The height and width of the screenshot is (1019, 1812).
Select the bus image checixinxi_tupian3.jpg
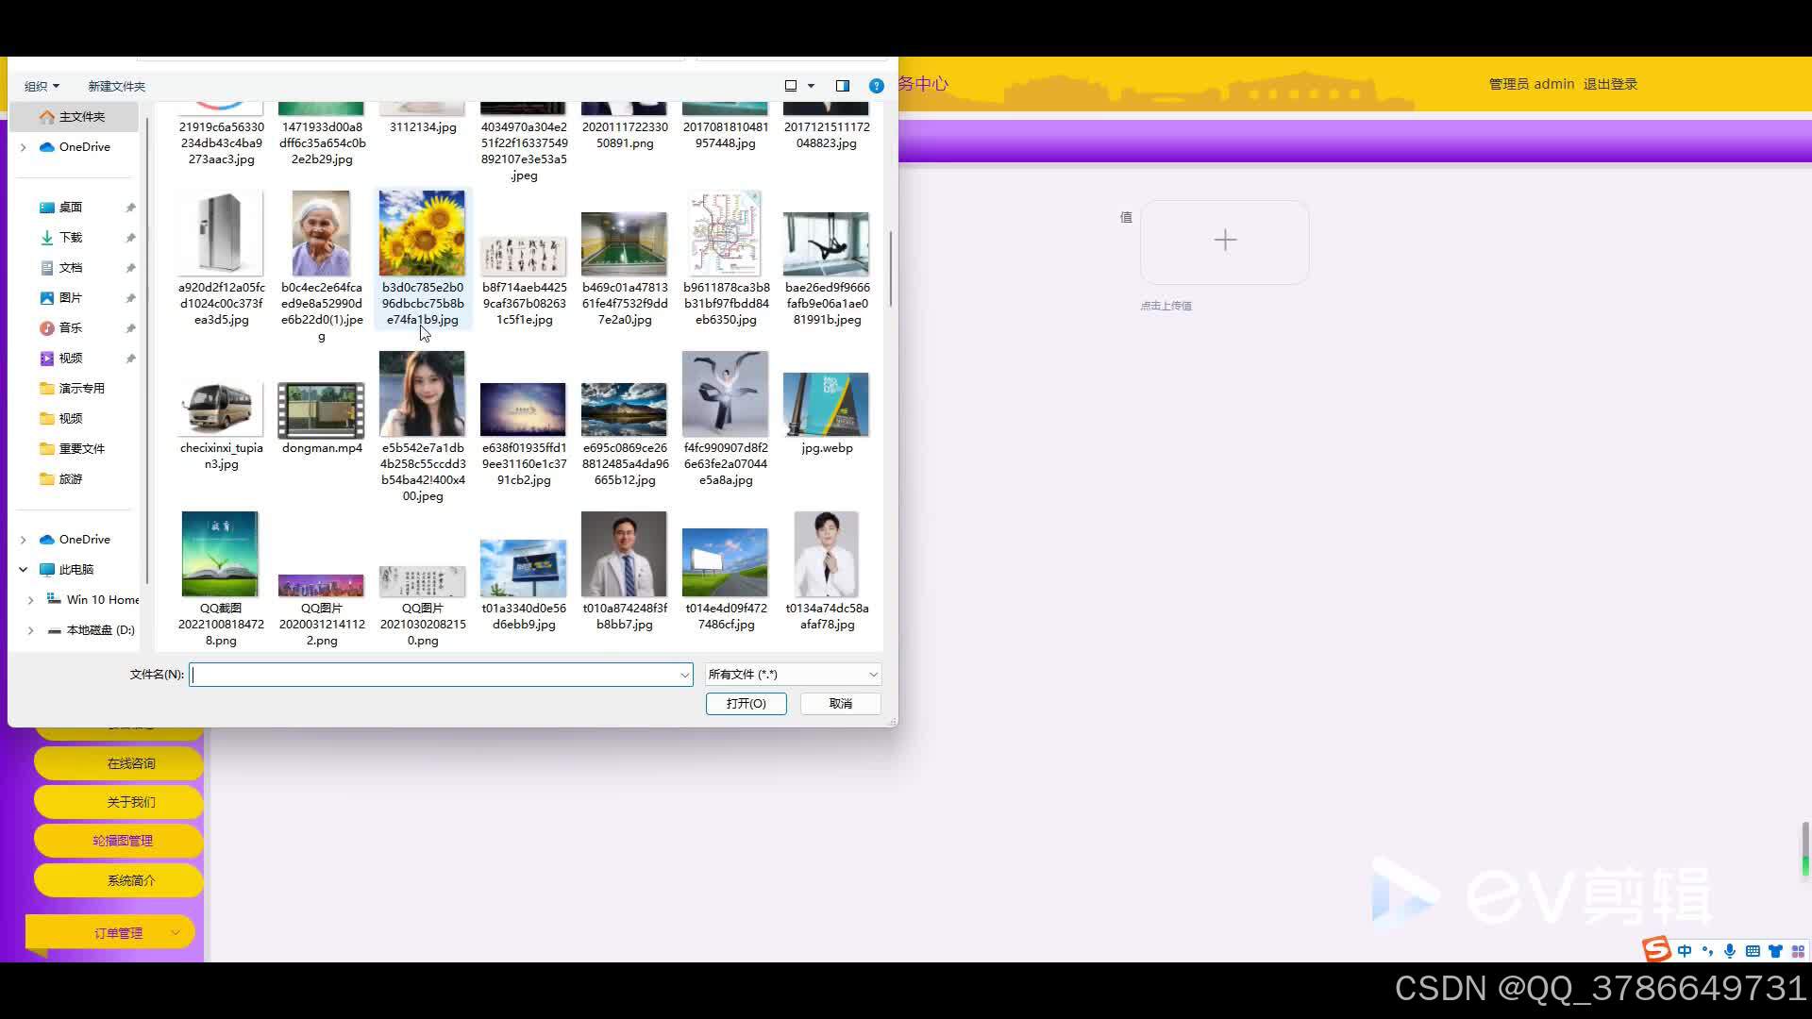(x=221, y=425)
